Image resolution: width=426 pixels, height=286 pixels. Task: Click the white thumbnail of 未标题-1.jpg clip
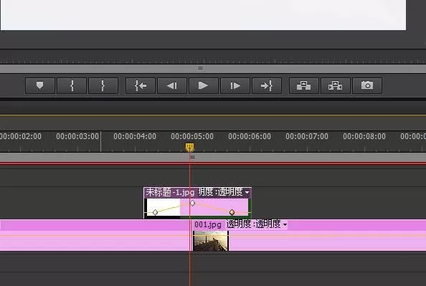coord(164,207)
